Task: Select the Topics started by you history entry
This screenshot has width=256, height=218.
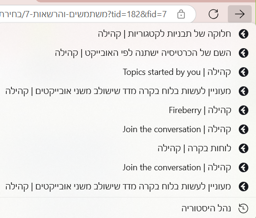Action: pos(128,72)
